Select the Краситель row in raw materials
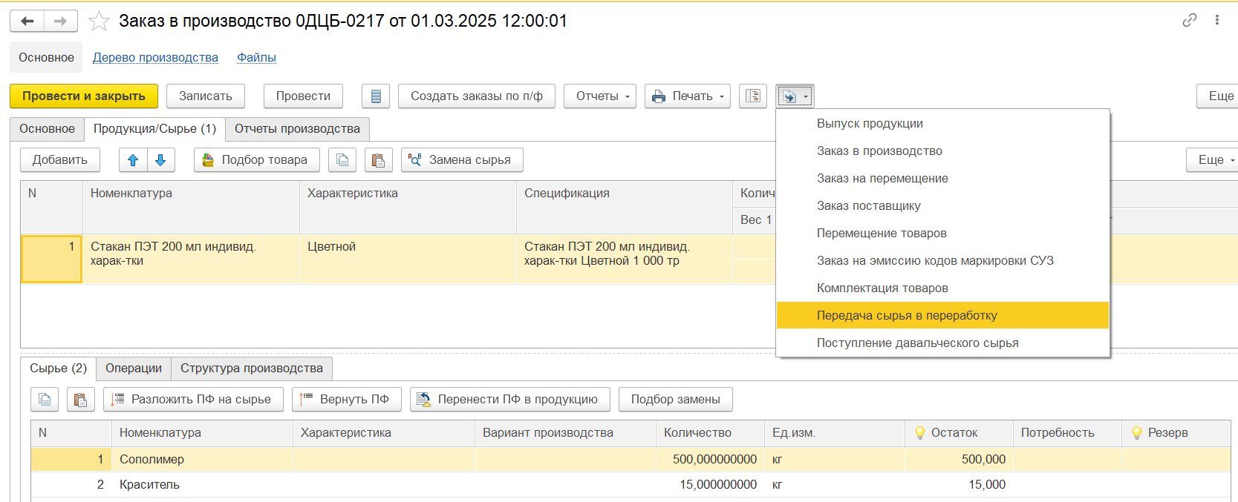The width and height of the screenshot is (1238, 502). [x=149, y=485]
